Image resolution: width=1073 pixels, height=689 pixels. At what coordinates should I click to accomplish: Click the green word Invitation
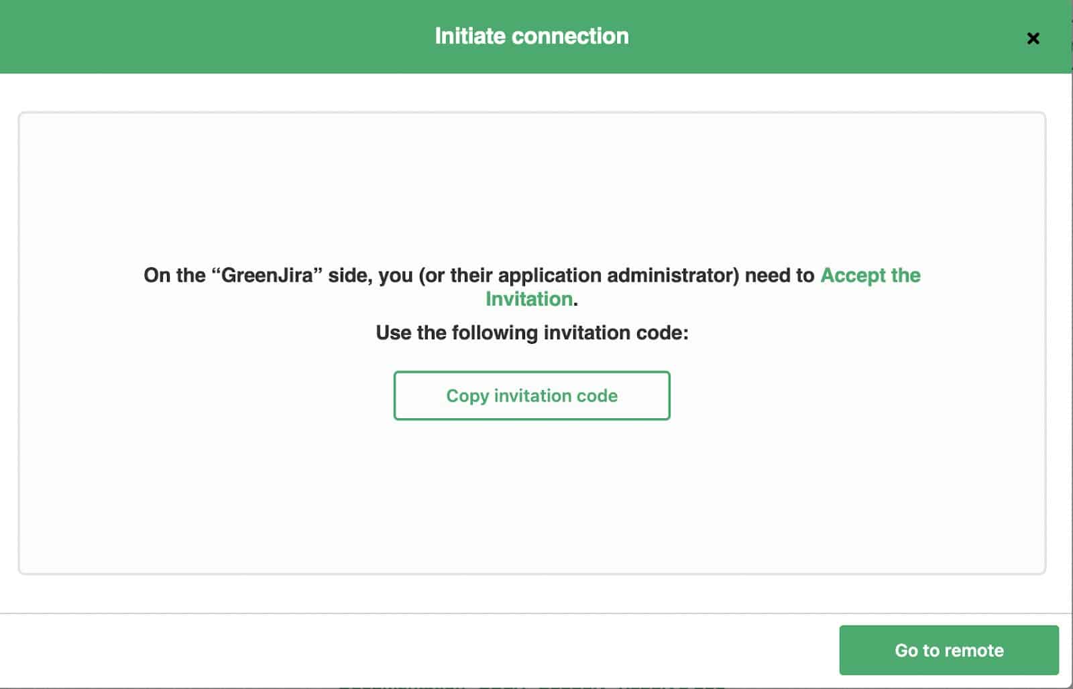click(529, 299)
